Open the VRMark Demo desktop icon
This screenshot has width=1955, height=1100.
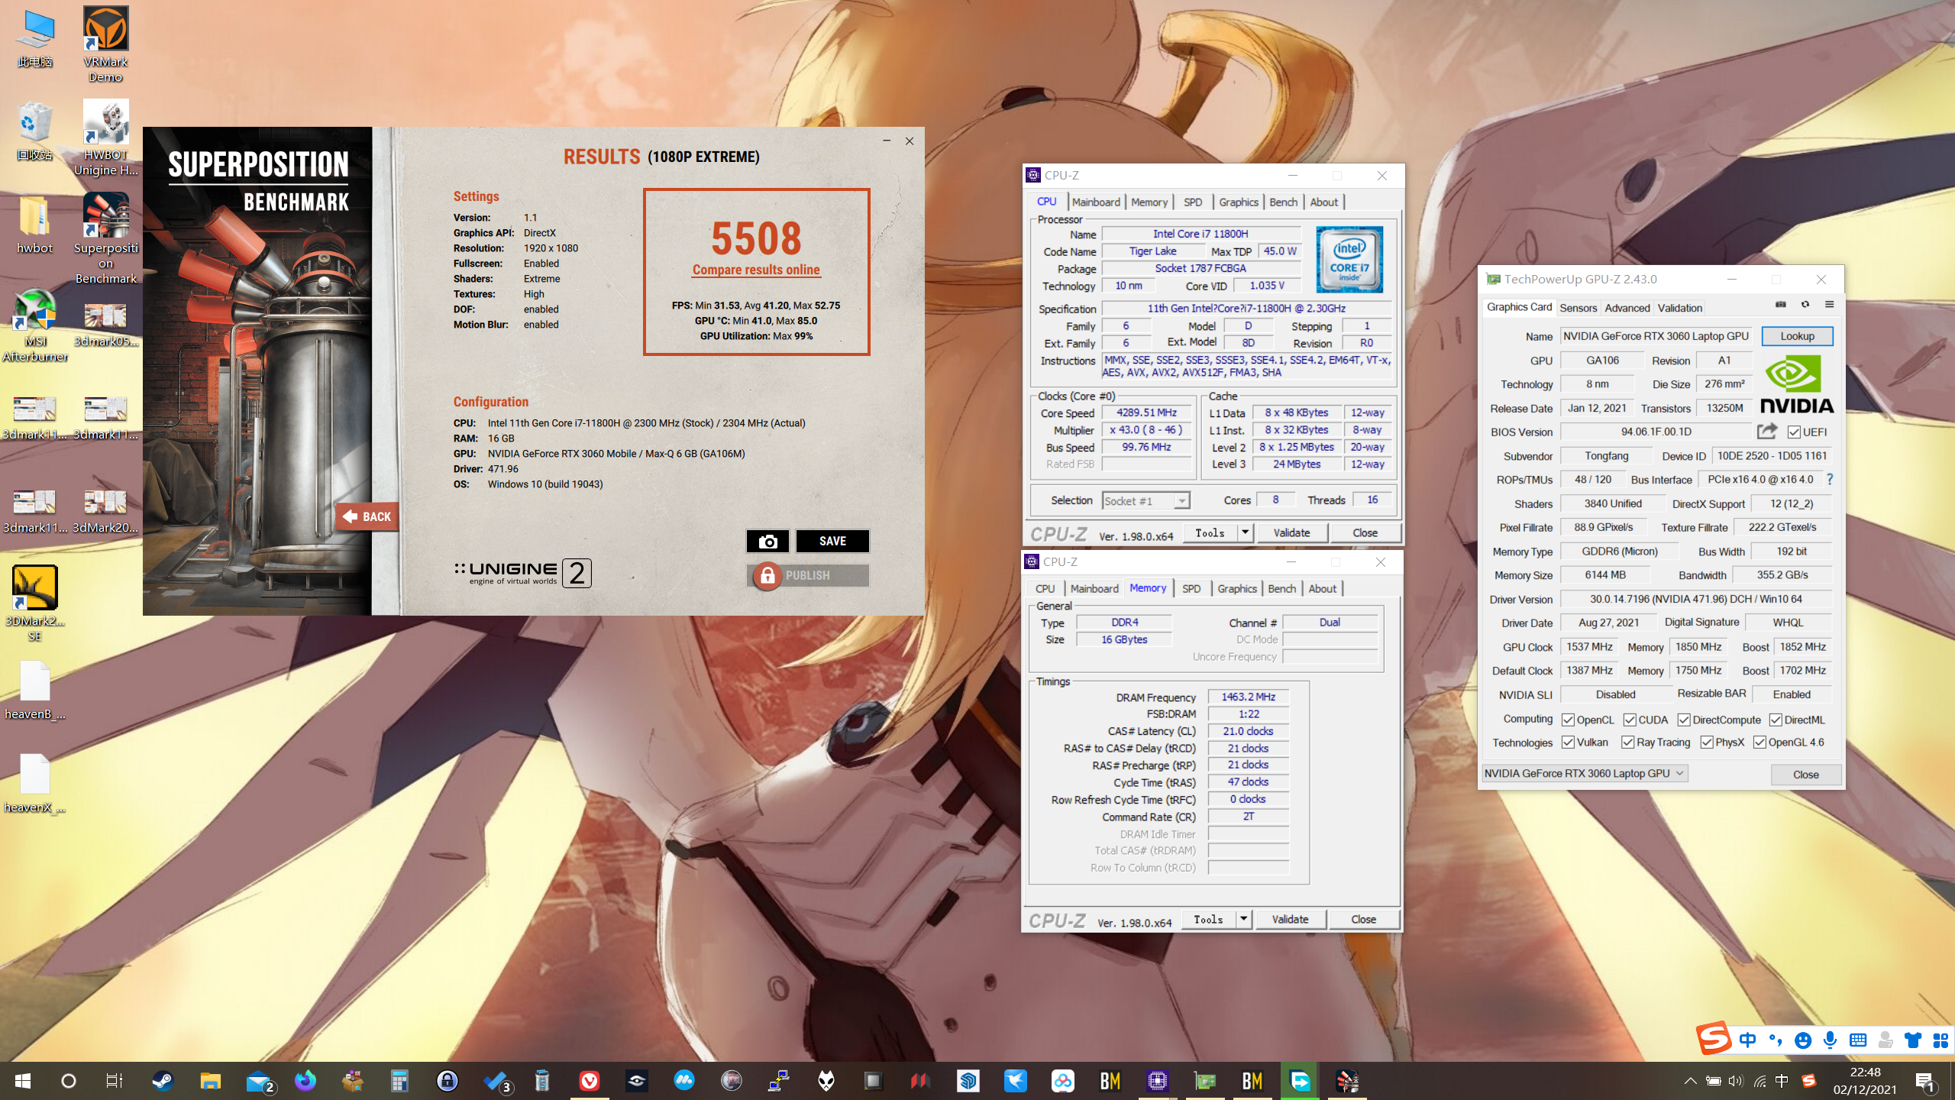(x=105, y=44)
